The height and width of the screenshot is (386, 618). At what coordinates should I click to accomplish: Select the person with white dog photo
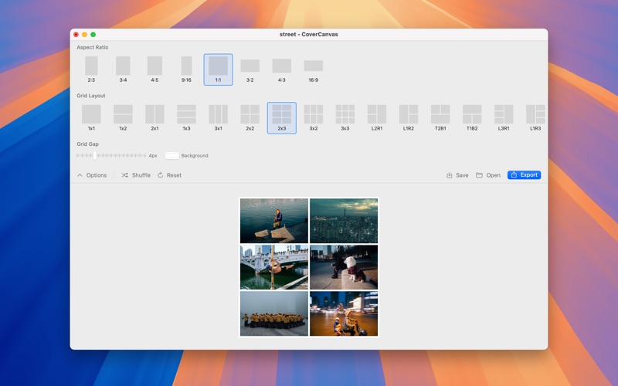pyautogui.click(x=344, y=267)
